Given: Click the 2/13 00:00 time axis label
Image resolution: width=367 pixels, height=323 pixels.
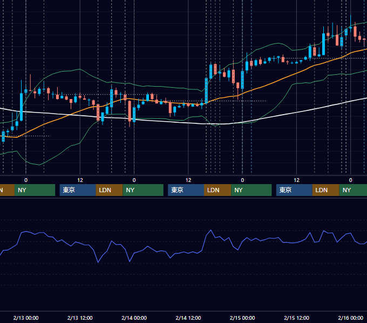Looking at the screenshot, I should click(26, 318).
